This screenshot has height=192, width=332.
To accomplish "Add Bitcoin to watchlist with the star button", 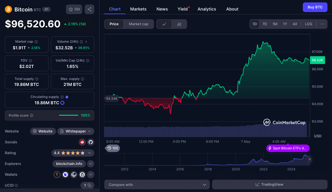I will pos(74,9).
